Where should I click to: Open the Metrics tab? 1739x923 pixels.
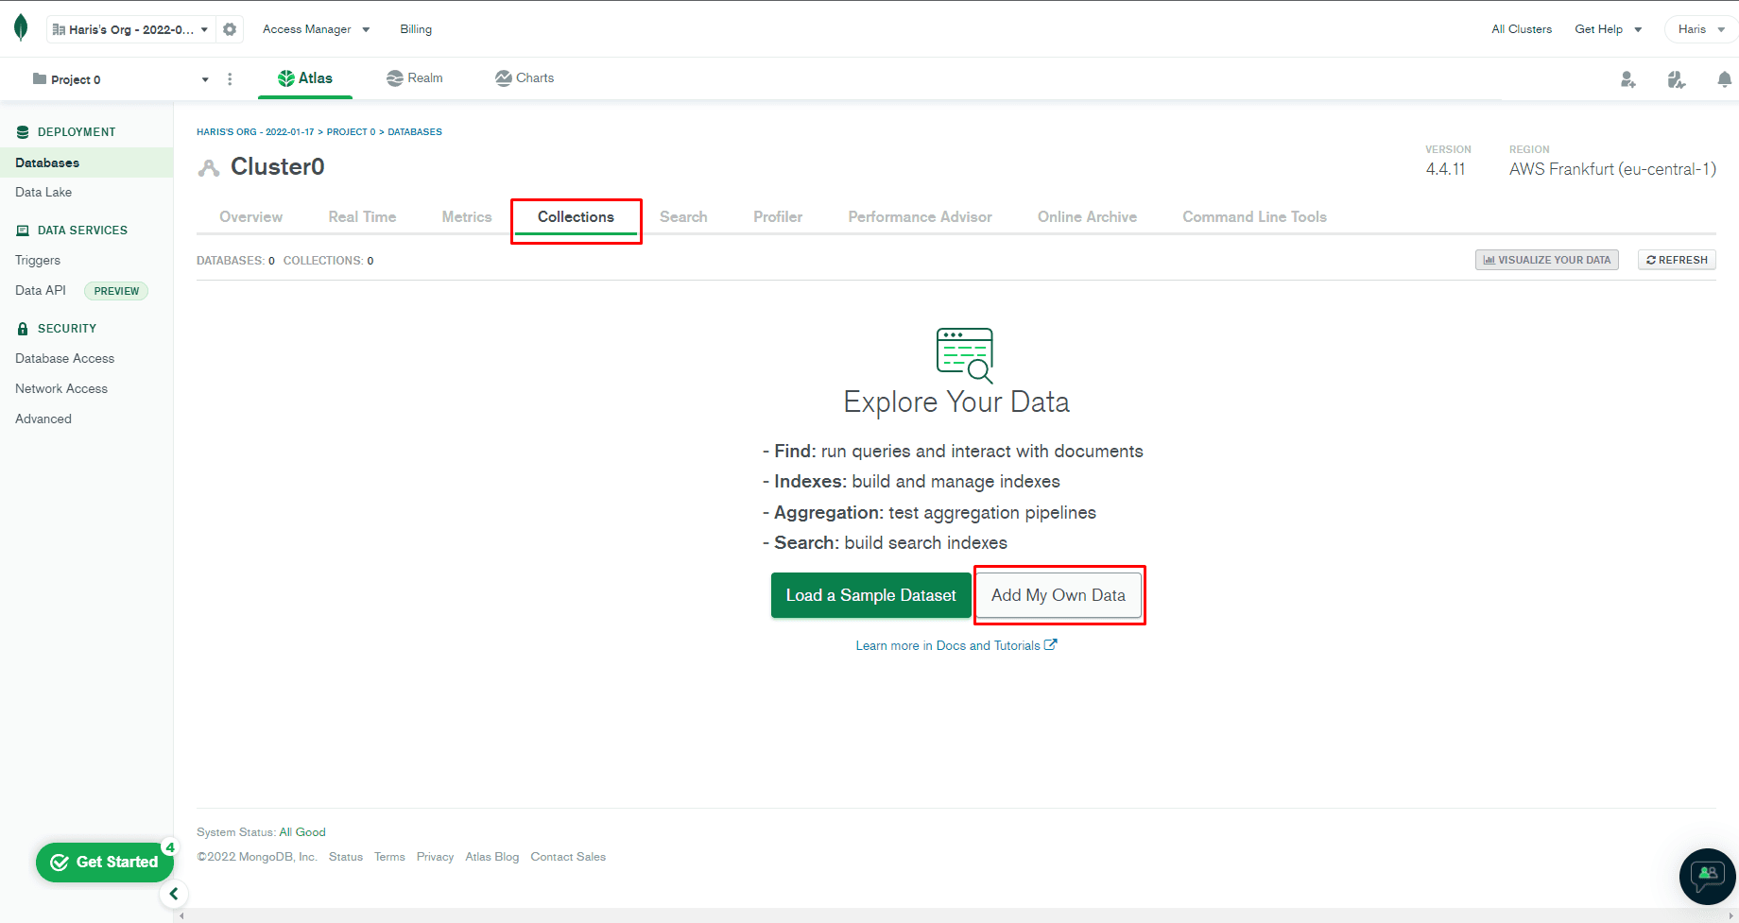pos(467,217)
